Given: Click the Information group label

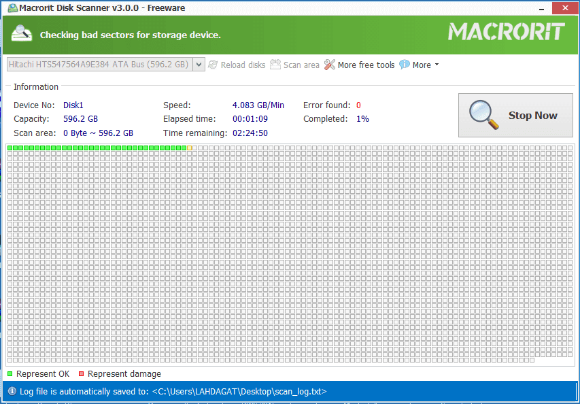Looking at the screenshot, I should point(36,86).
